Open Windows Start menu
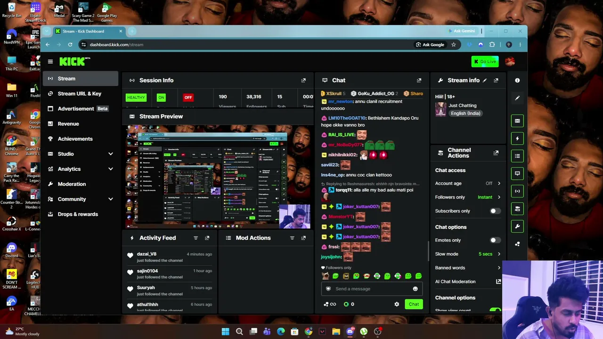This screenshot has height=339, width=603. 225,331
